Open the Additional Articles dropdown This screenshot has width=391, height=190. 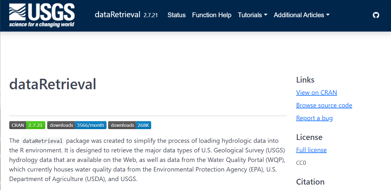(x=301, y=15)
